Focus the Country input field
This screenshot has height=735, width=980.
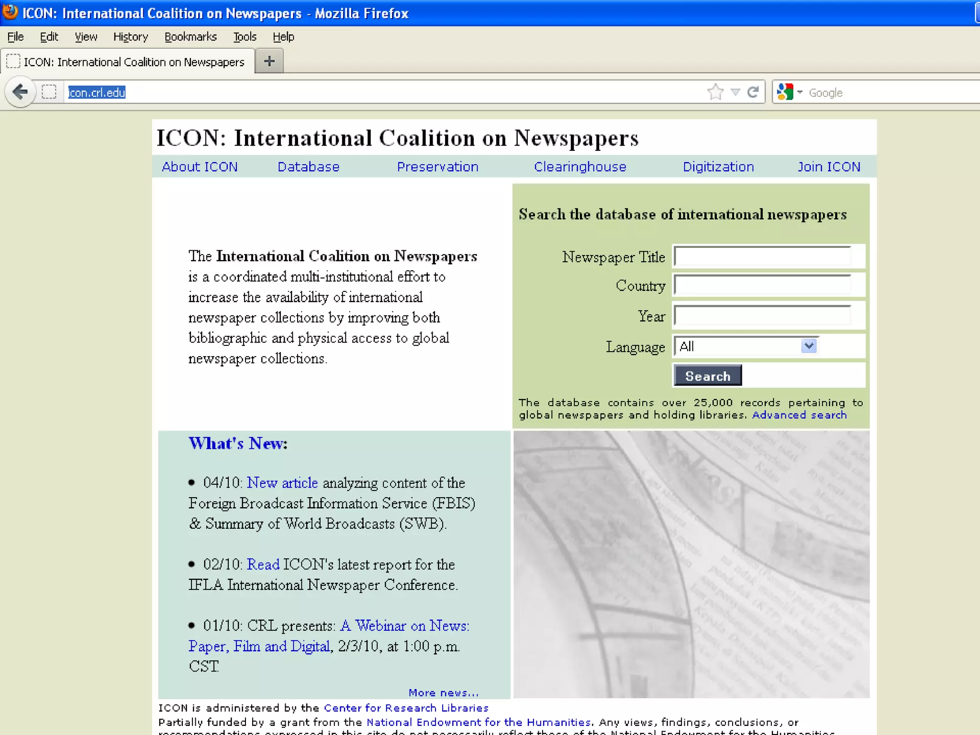(762, 286)
